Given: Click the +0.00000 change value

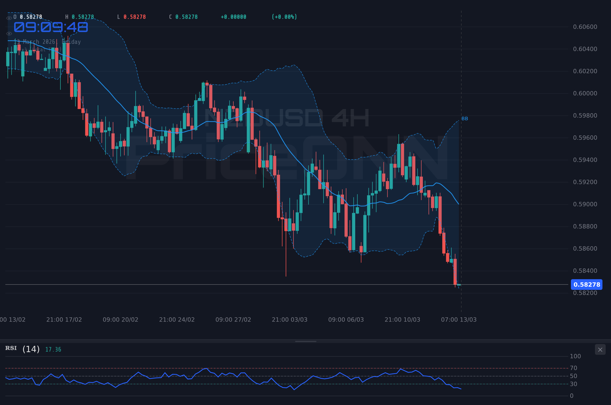Looking at the screenshot, I should [234, 17].
